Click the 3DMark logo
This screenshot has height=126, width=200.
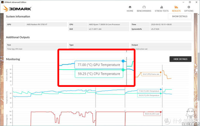click(x=17, y=9)
